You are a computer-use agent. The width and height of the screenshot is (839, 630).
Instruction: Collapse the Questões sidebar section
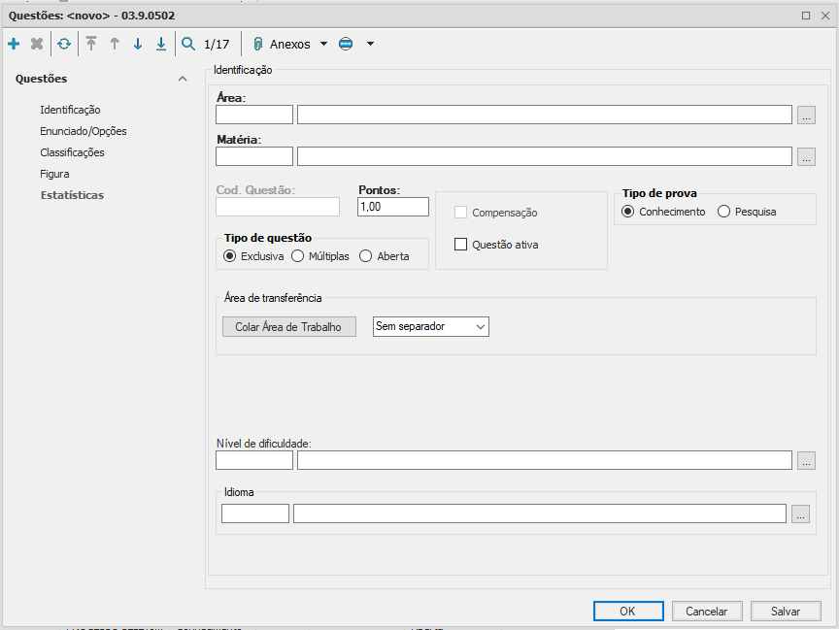pos(183,79)
